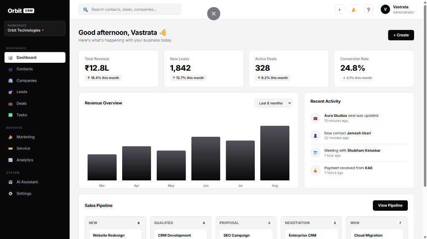Click the Service ticket icon
Viewport: 427px width, 239px height.
pyautogui.click(x=10, y=148)
